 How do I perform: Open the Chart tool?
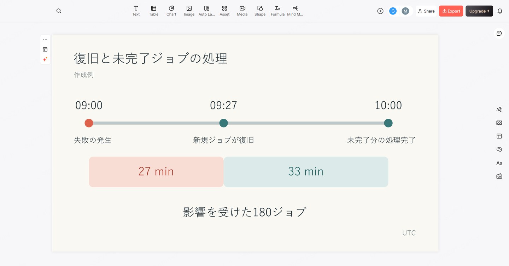(171, 11)
